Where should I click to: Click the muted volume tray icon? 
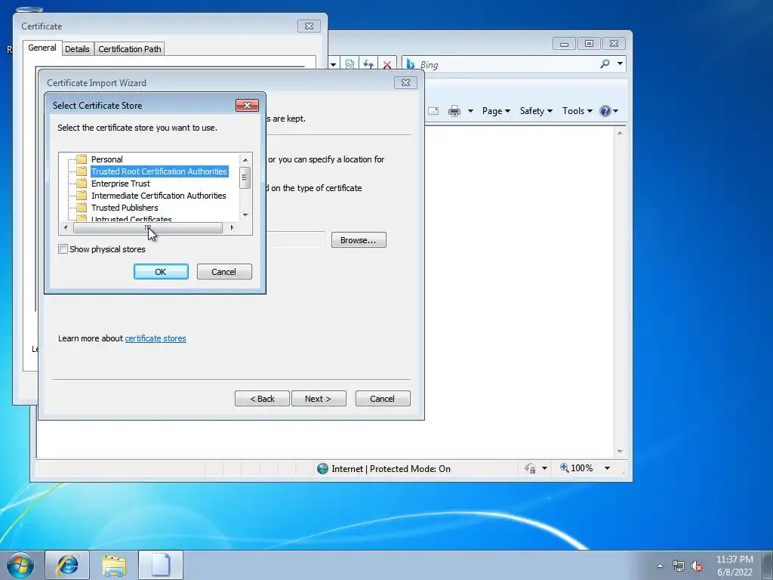pos(697,566)
